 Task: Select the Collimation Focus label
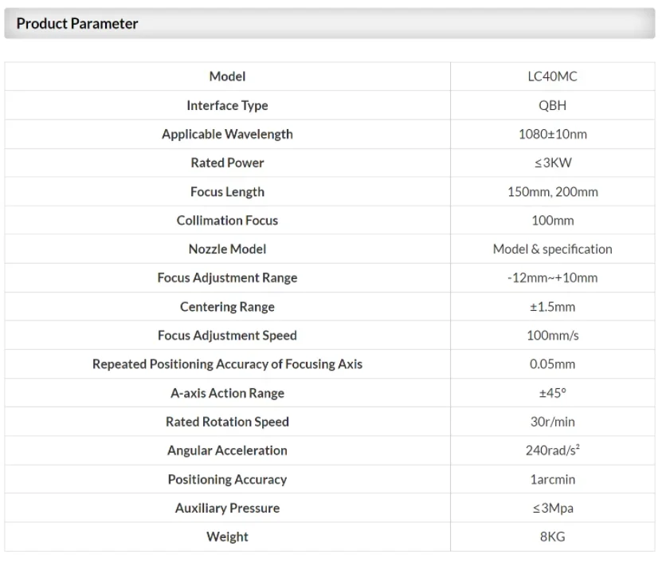pyautogui.click(x=227, y=220)
